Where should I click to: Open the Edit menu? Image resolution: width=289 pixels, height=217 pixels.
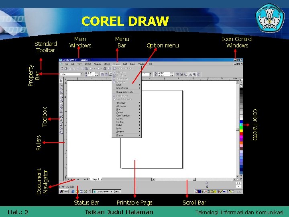pos(73,64)
